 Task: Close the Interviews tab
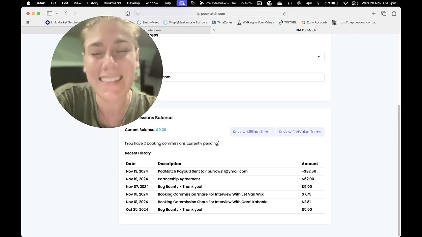tap(214, 30)
